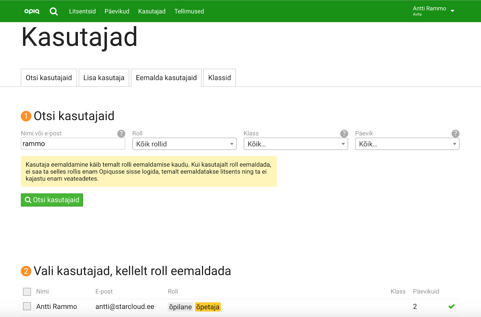This screenshot has width=481, height=317.
Task: Open the Klassid tab
Action: pyautogui.click(x=219, y=78)
